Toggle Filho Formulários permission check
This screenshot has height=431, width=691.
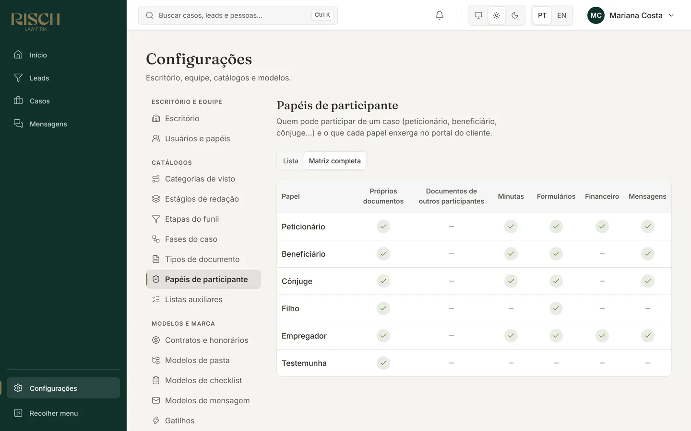click(556, 308)
